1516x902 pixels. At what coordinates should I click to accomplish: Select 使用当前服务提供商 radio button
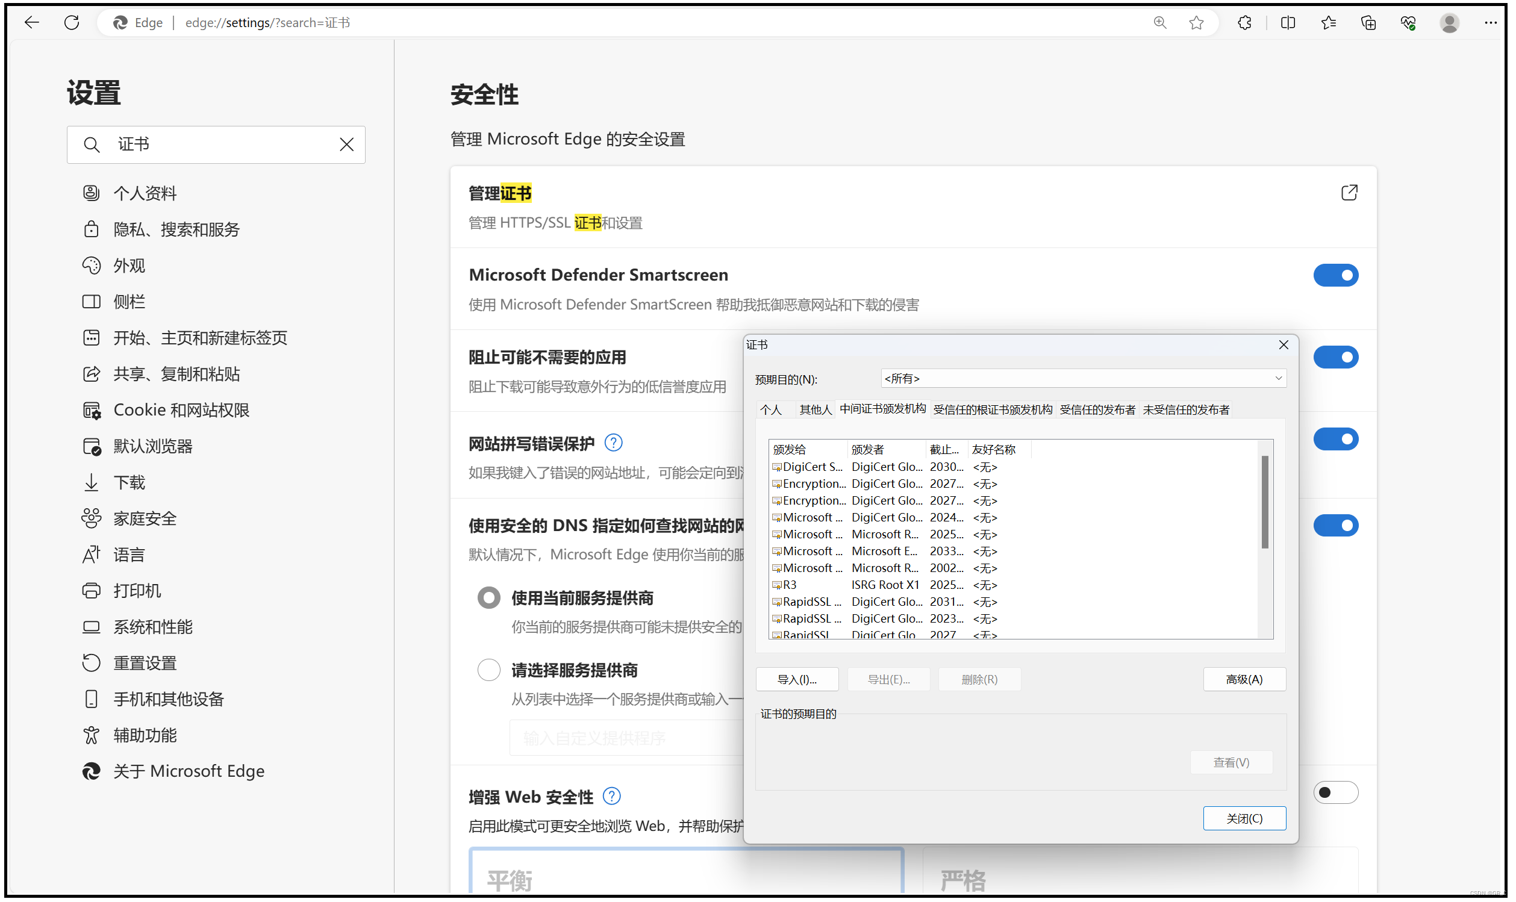point(488,598)
